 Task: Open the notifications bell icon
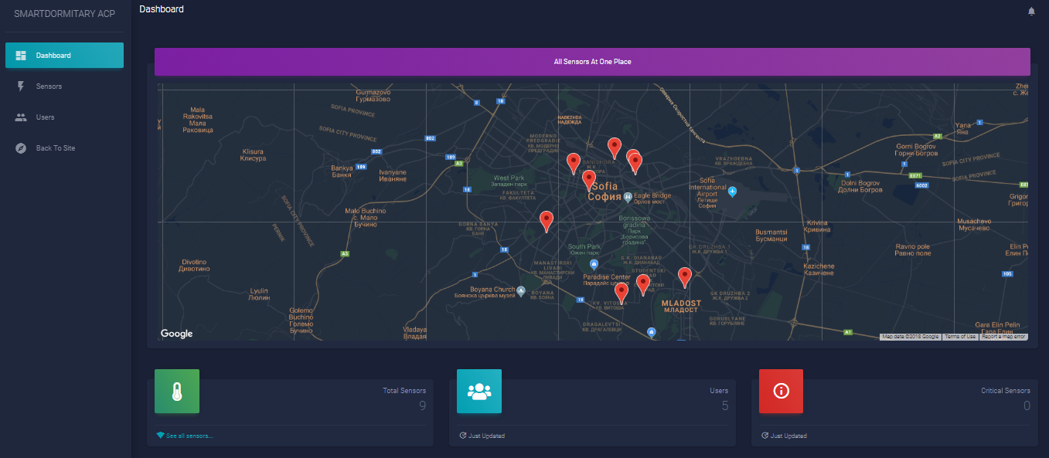(1031, 11)
